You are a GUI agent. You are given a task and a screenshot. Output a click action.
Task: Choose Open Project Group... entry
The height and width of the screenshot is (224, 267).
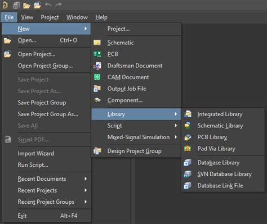pos(46,66)
